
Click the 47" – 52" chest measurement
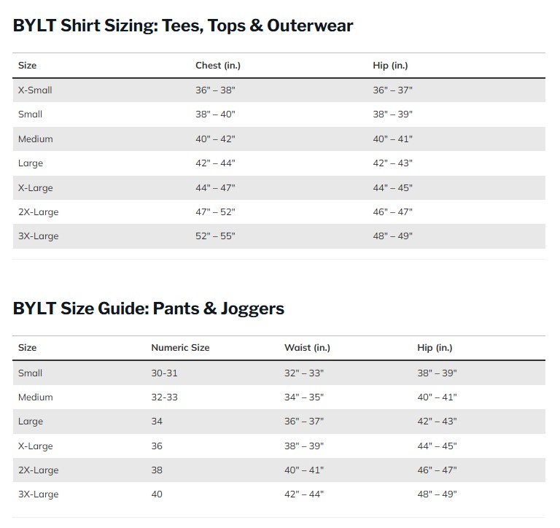coord(215,212)
